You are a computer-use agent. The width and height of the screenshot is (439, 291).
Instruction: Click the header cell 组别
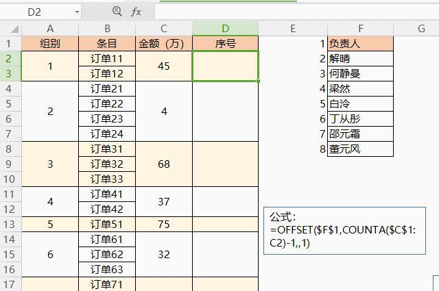[50, 44]
